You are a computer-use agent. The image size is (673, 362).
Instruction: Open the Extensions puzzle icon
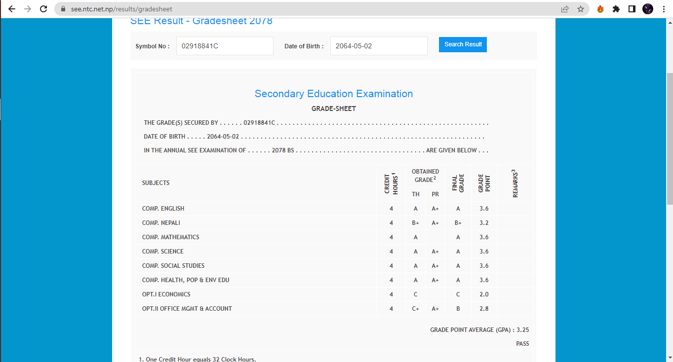616,9
